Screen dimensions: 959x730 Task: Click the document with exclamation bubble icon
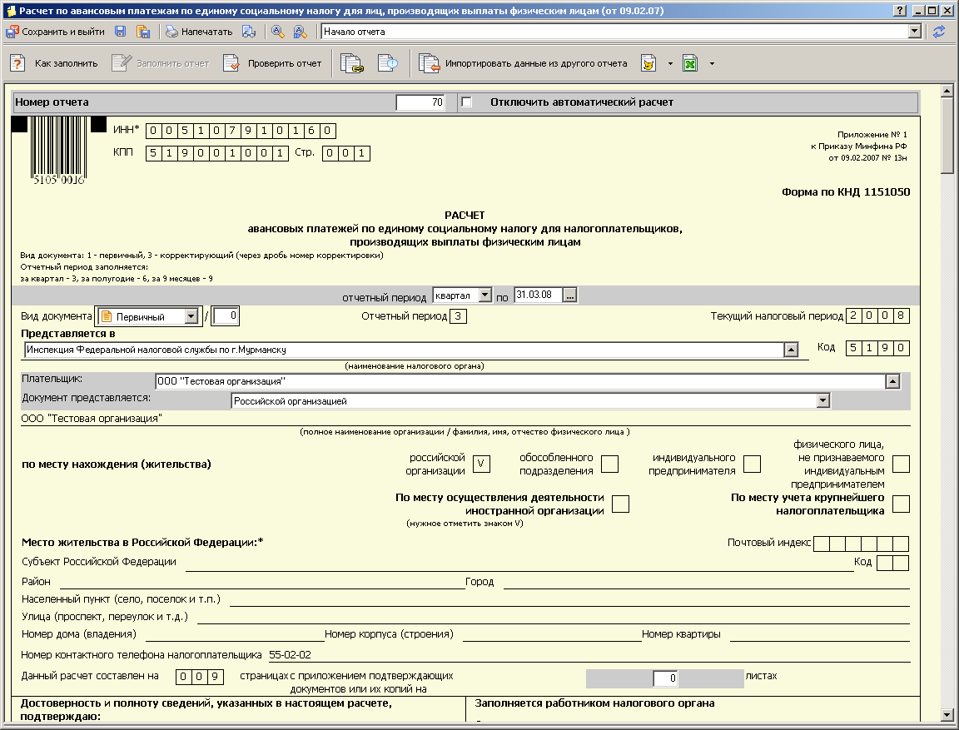[x=388, y=63]
